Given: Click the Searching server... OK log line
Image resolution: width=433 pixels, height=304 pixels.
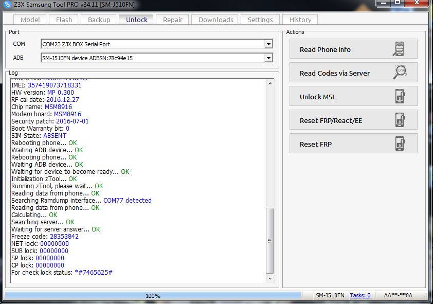Looking at the screenshot, I should (x=43, y=222).
